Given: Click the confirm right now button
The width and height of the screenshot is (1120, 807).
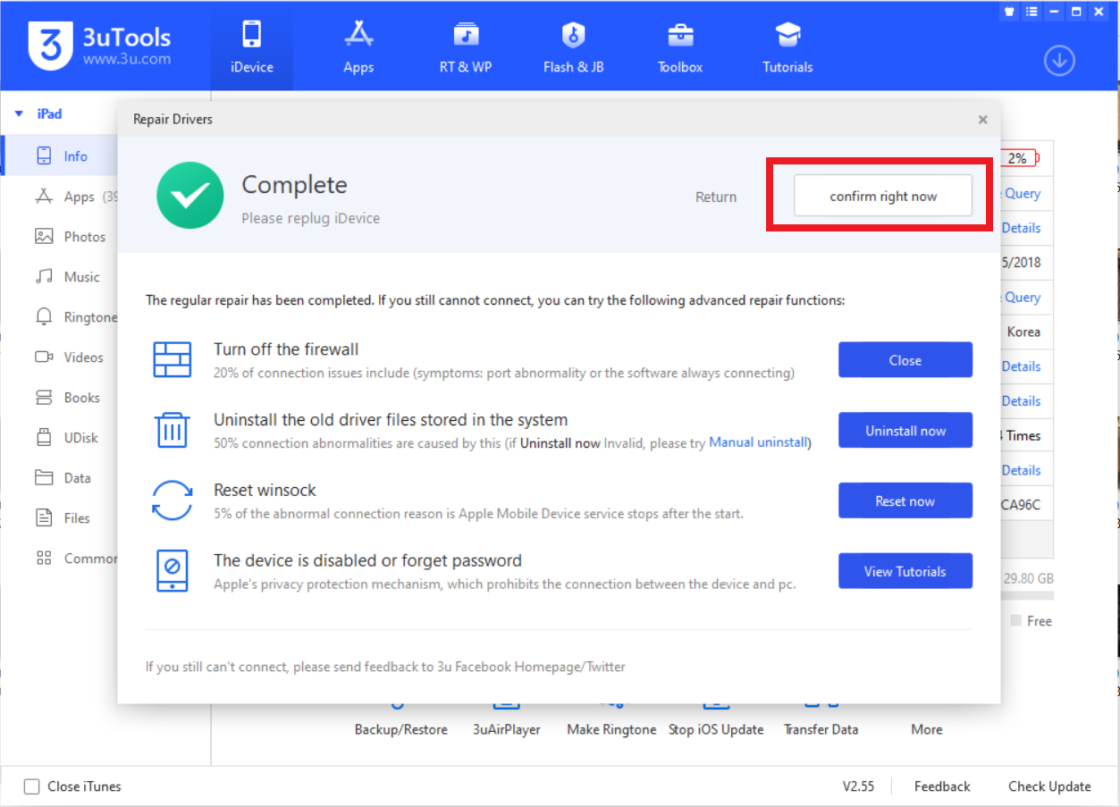Looking at the screenshot, I should [x=883, y=197].
